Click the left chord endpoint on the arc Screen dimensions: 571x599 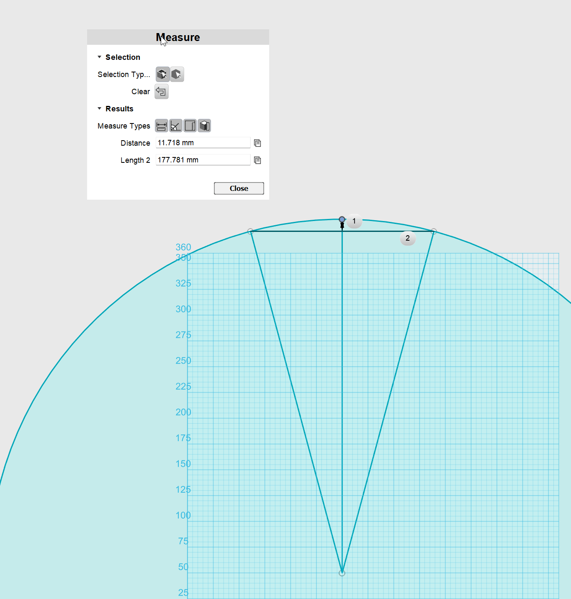click(x=250, y=231)
